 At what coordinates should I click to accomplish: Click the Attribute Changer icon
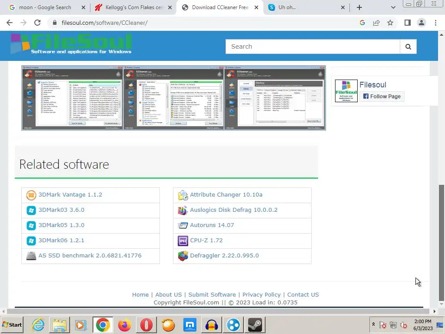click(x=183, y=195)
